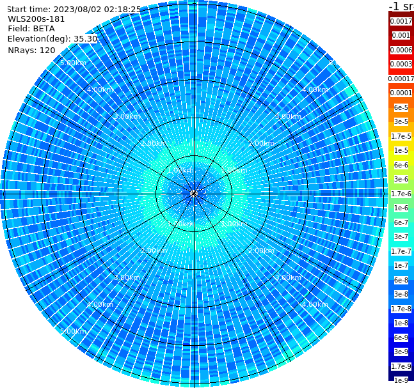414x388 pixels.
Task: Click the 1.7e-8 colorbar tick
Action: coord(401,309)
